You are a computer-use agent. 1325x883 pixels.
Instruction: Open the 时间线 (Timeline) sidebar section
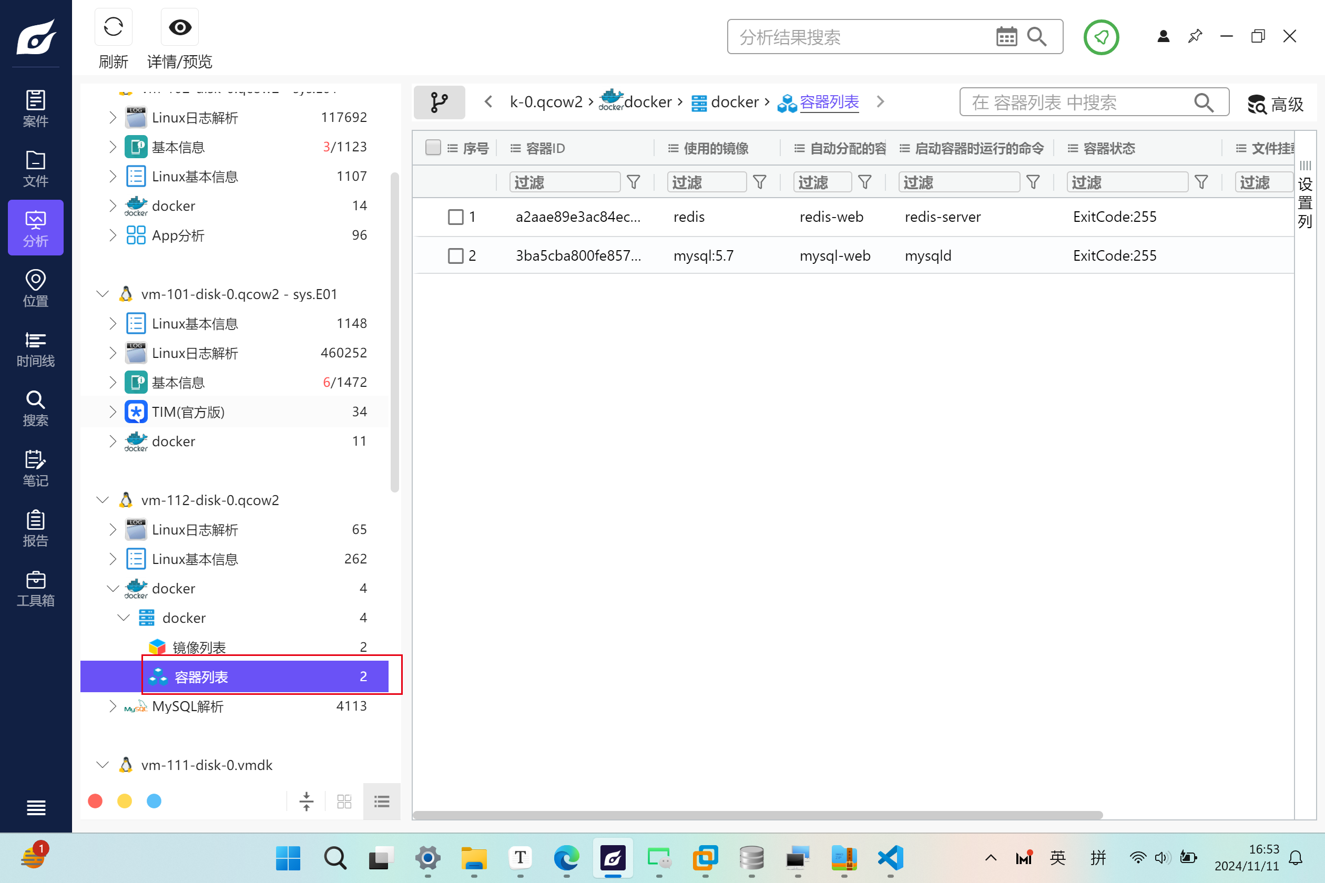(36, 348)
